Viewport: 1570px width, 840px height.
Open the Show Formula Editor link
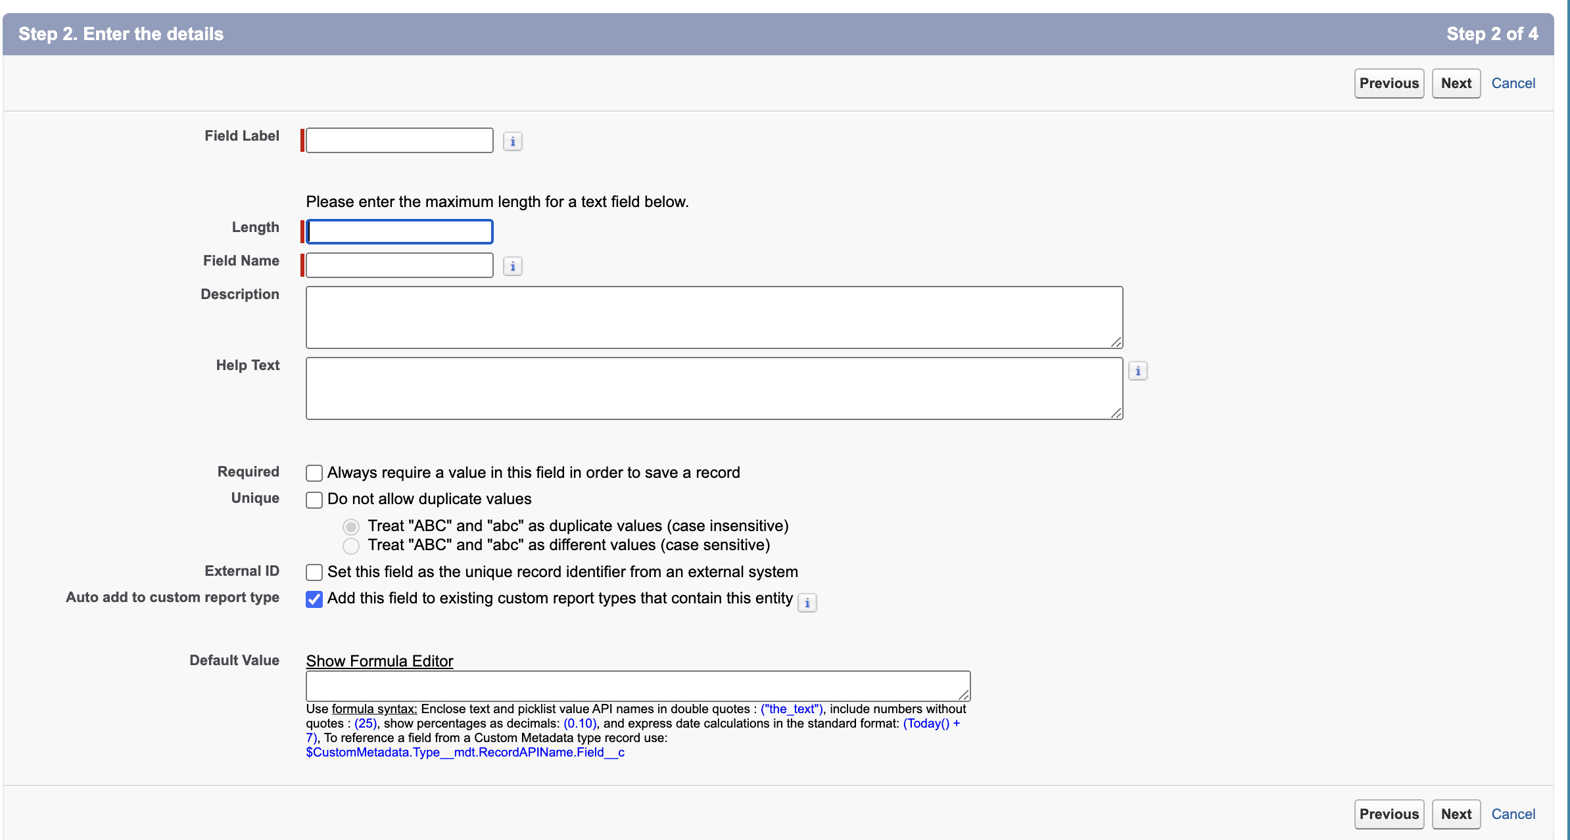379,661
